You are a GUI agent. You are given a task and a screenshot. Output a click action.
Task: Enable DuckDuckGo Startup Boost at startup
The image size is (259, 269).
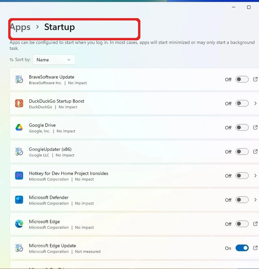(242, 103)
